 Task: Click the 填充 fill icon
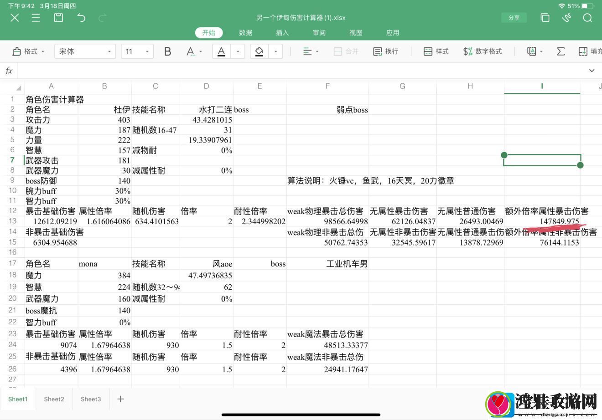[590, 51]
